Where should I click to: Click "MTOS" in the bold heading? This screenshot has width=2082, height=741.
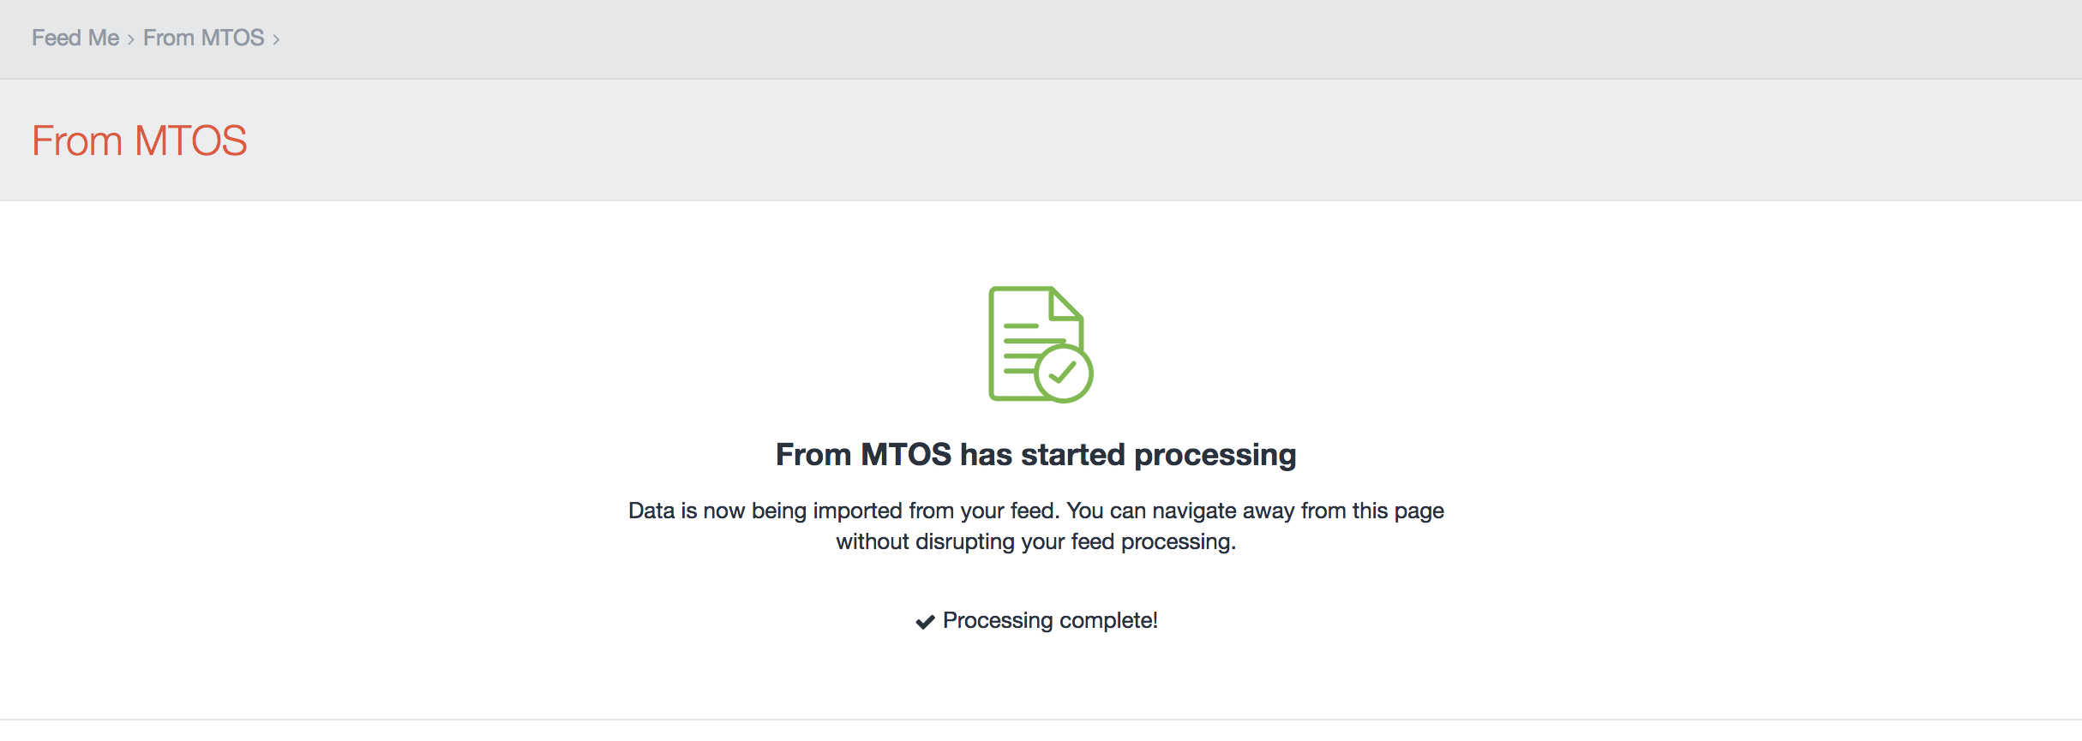(905, 454)
